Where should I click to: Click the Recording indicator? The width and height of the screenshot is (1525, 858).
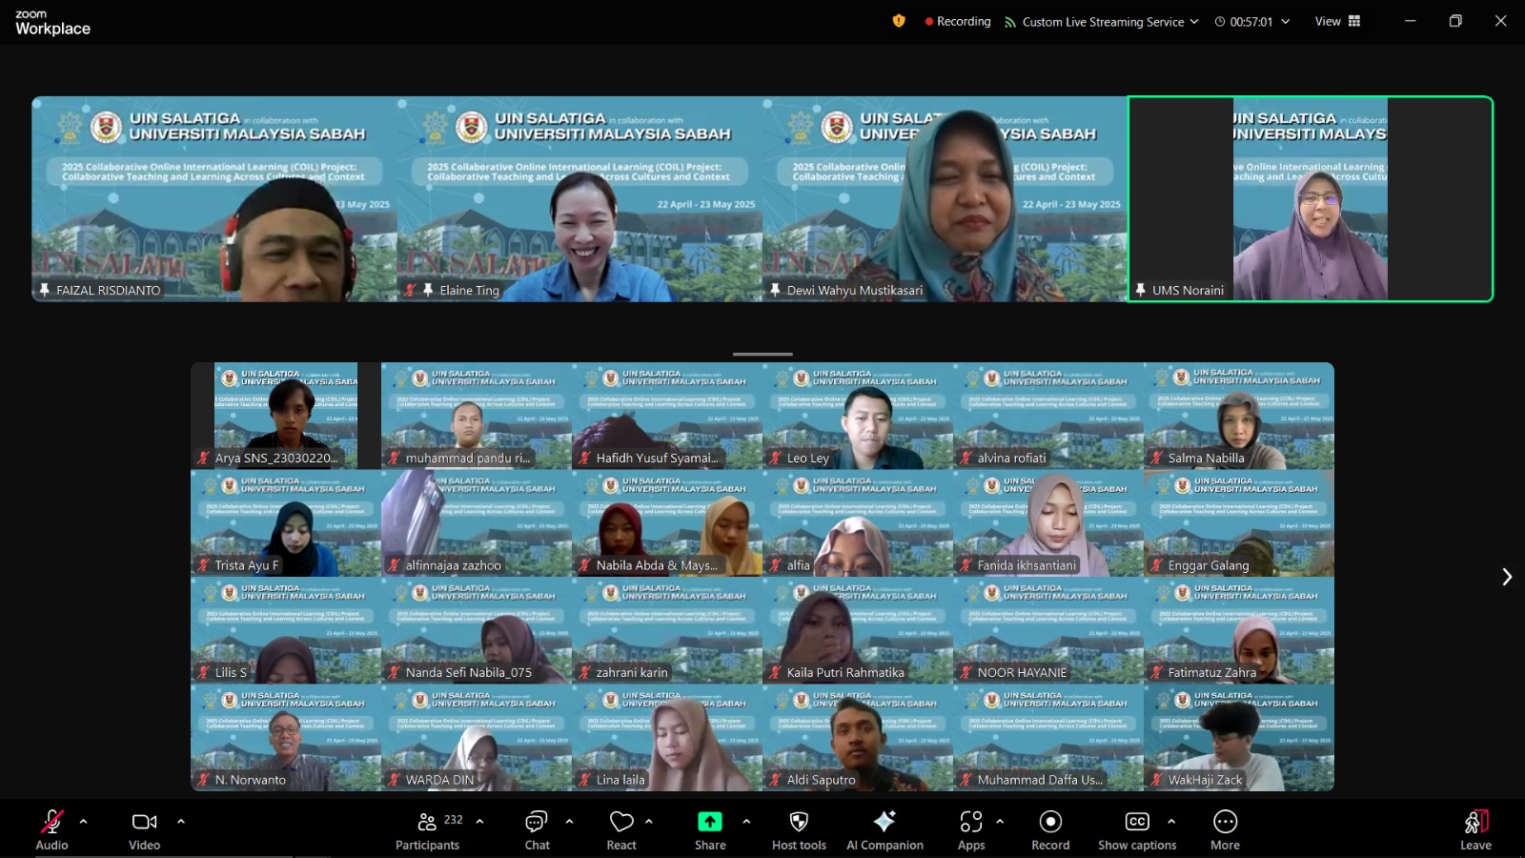pos(957,21)
